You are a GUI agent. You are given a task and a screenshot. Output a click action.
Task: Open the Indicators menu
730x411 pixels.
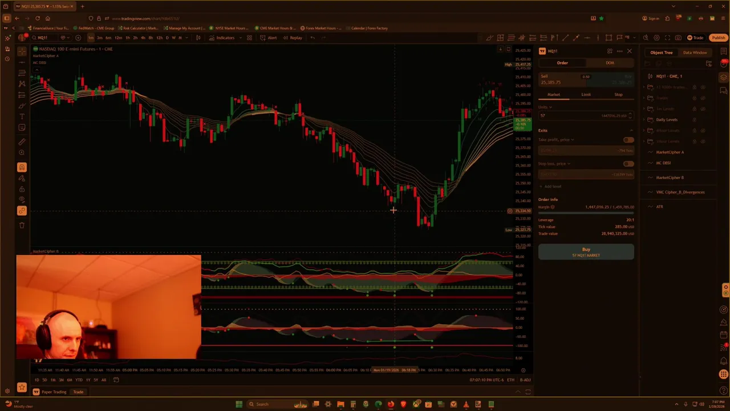(x=222, y=38)
